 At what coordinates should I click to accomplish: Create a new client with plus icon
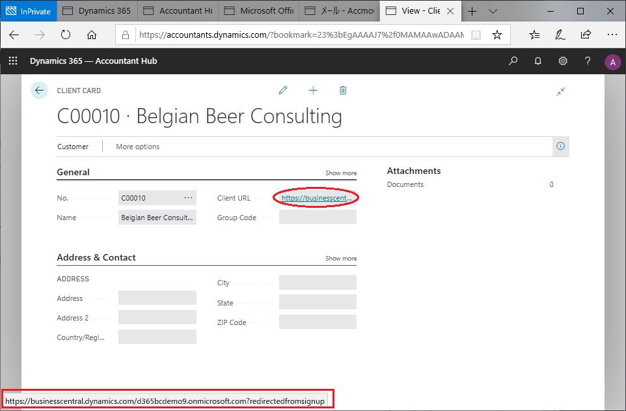tap(313, 91)
